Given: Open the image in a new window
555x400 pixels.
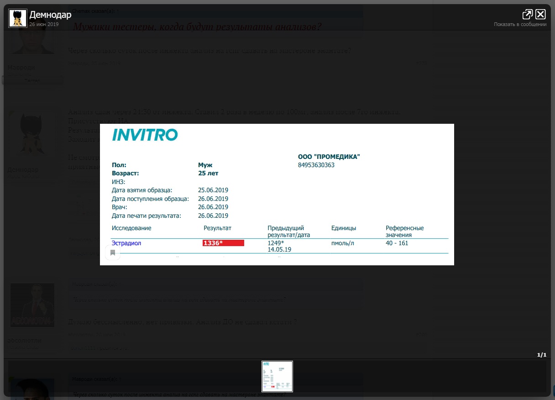Looking at the screenshot, I should pos(528,14).
